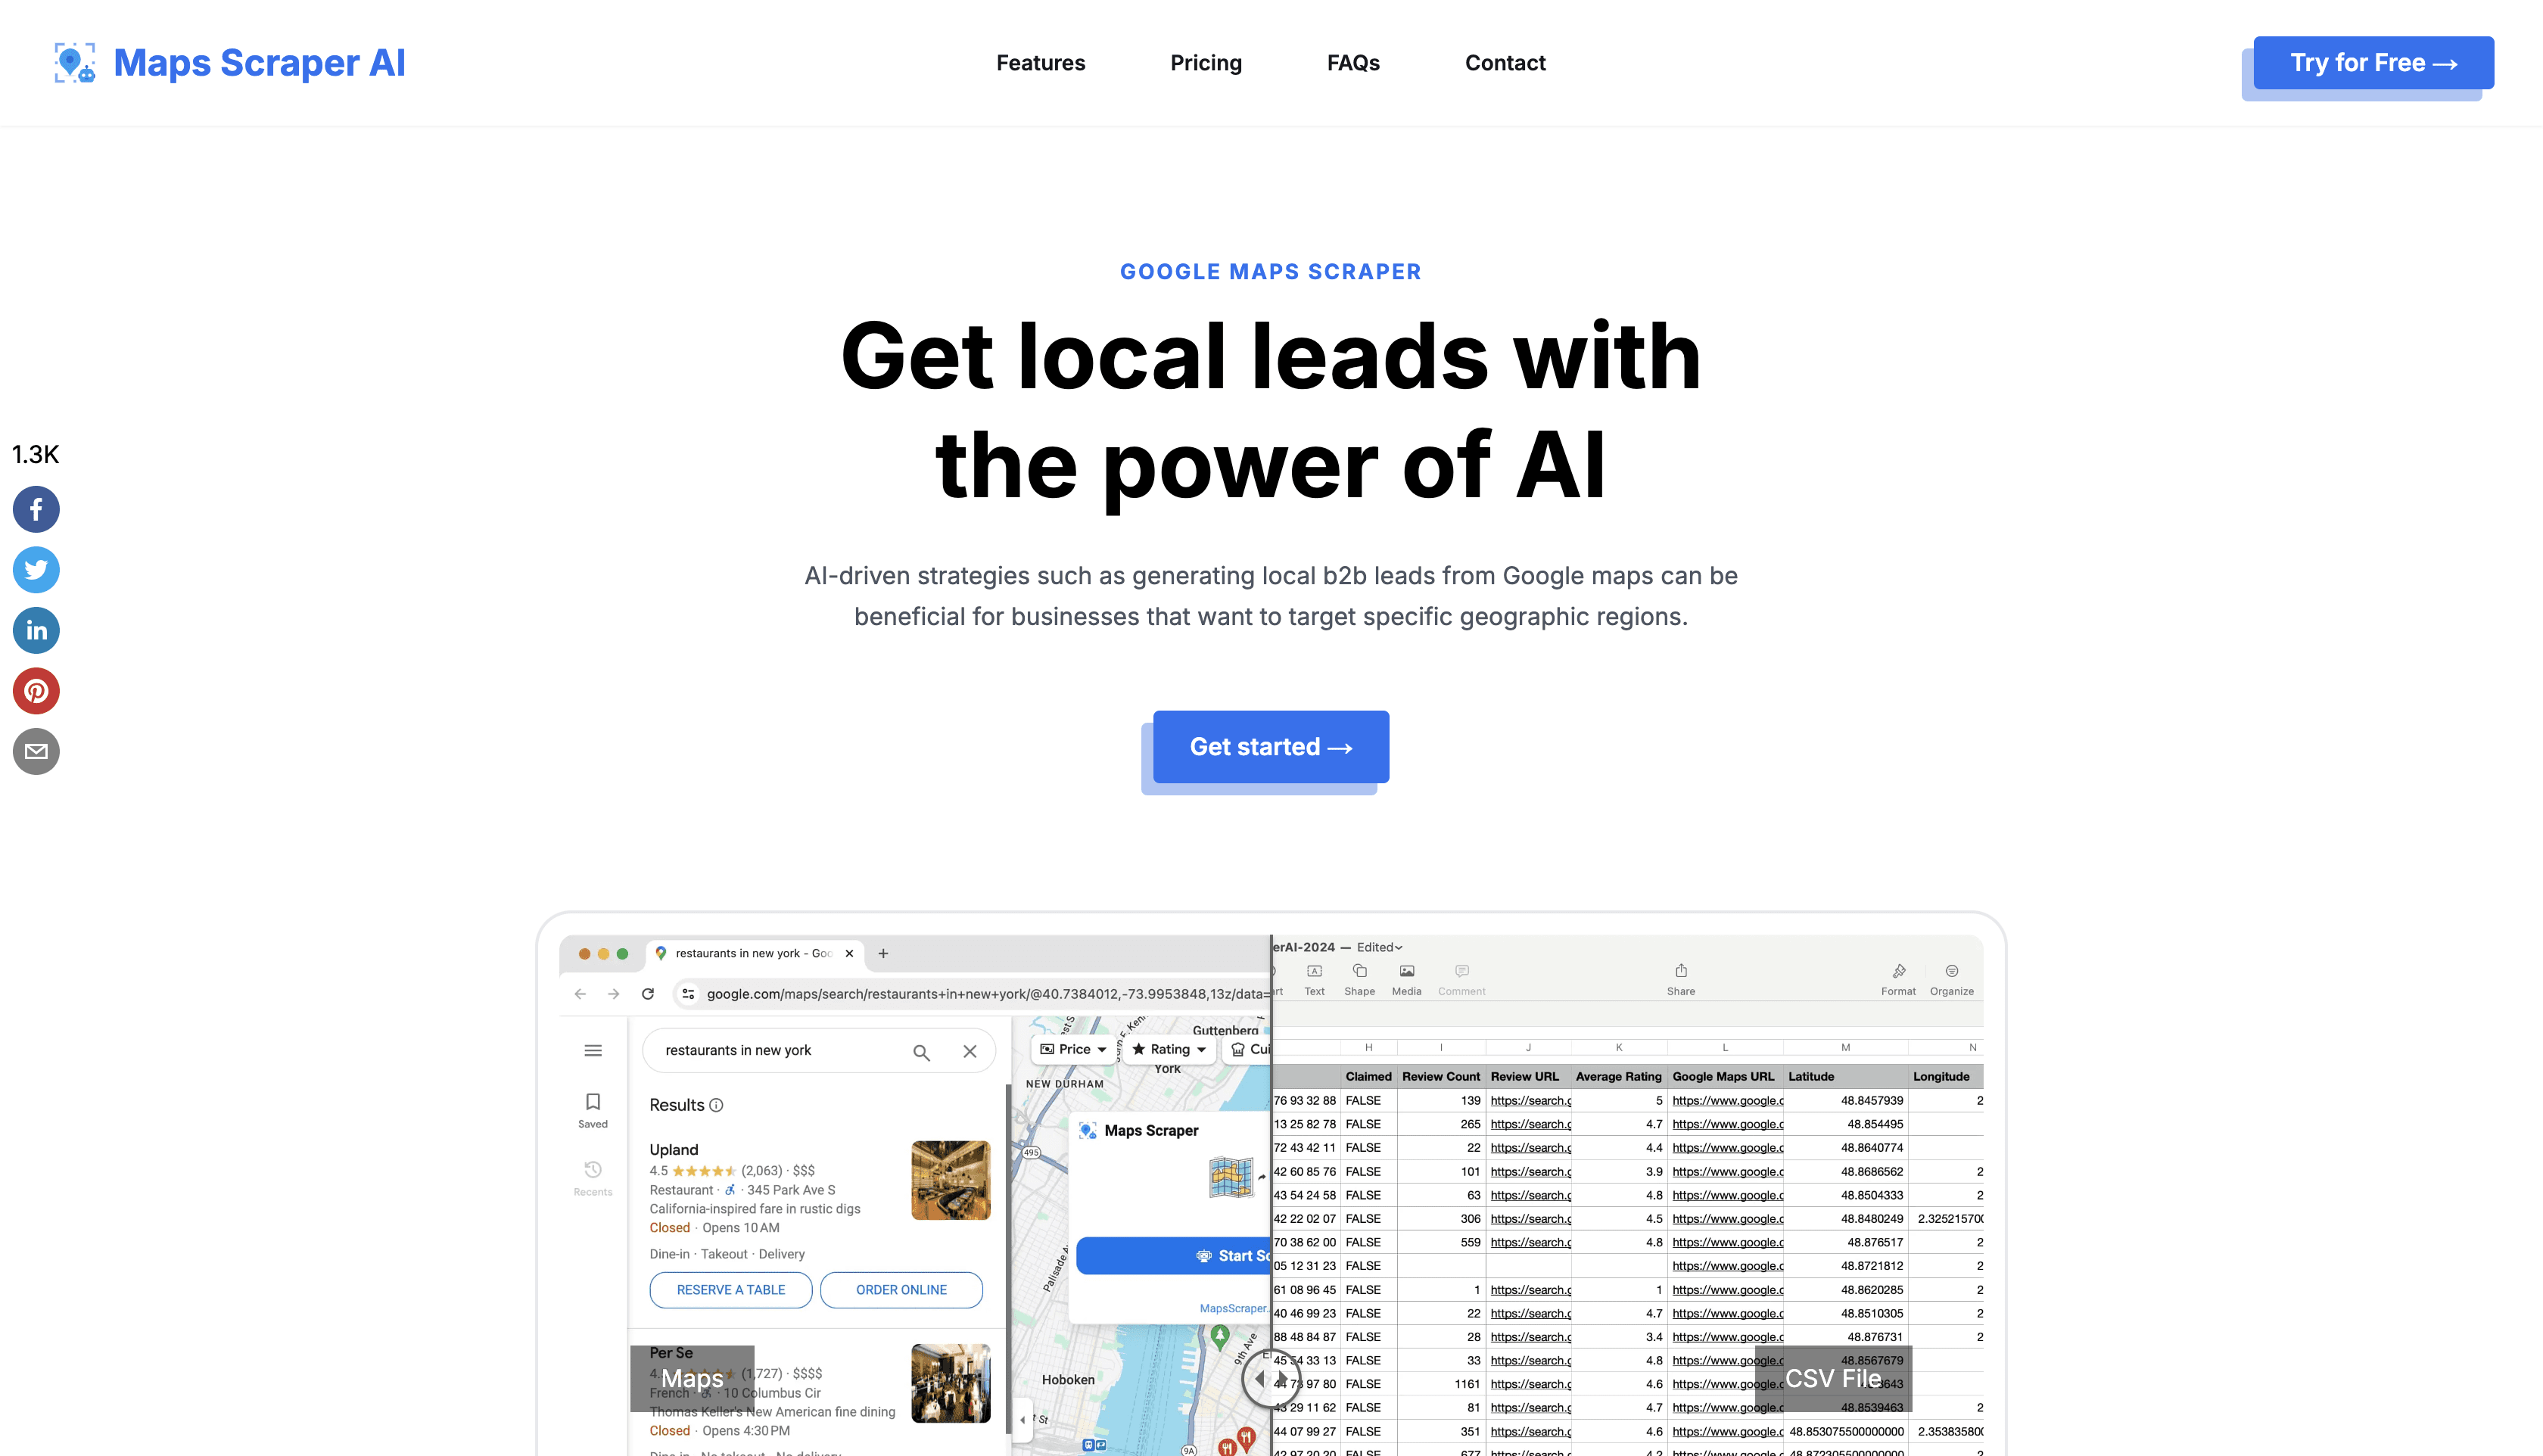Clear the Maps search with X
2543x1456 pixels.
pyautogui.click(x=969, y=1051)
